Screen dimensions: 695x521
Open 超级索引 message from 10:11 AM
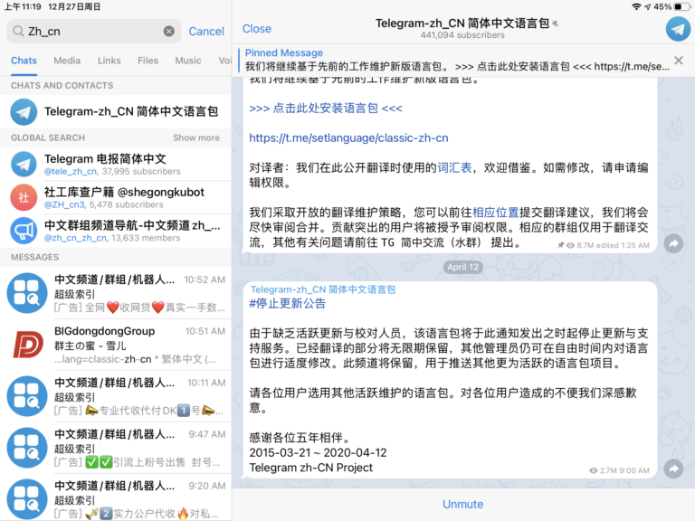point(116,396)
